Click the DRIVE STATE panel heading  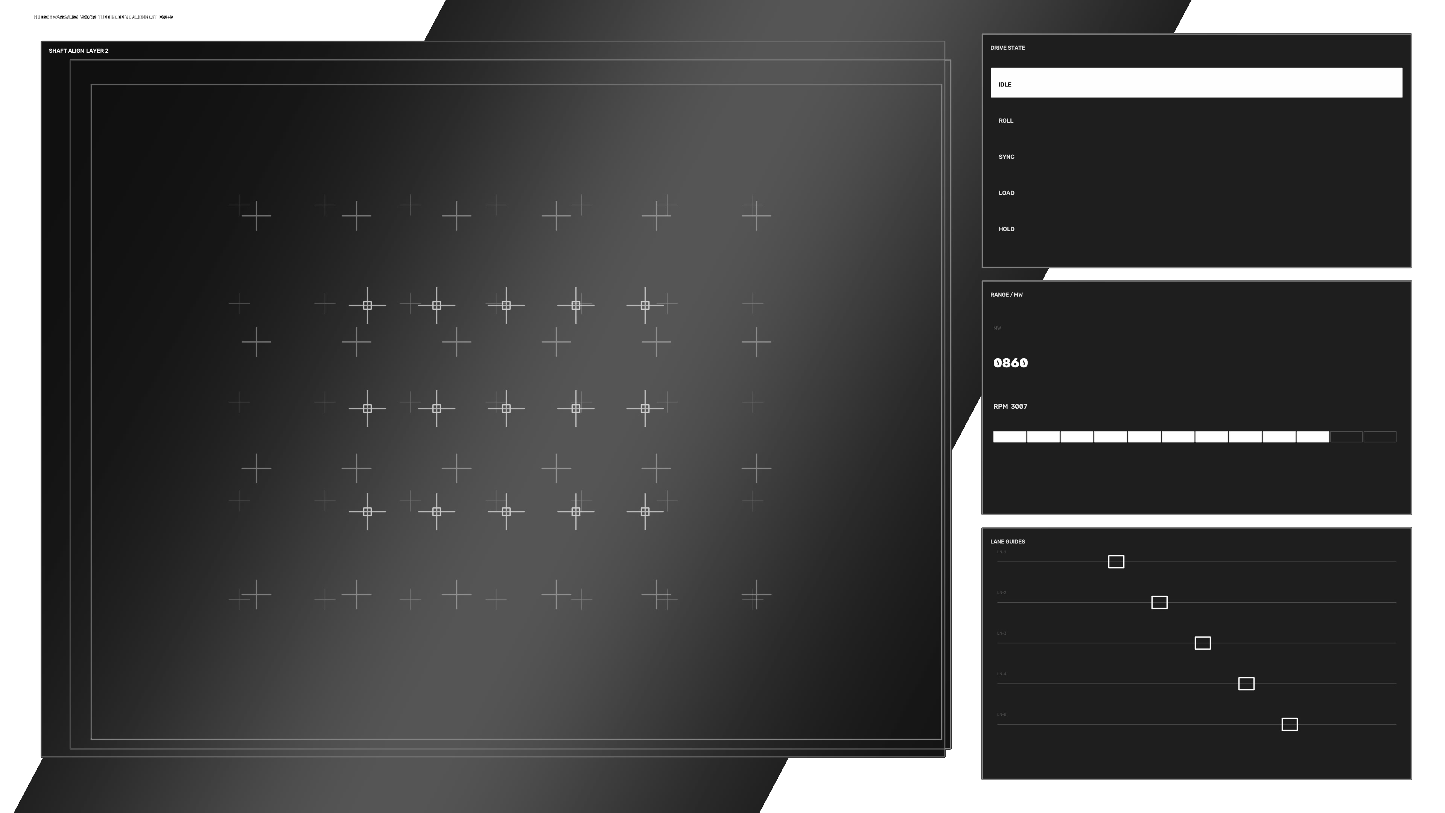[x=1007, y=48]
